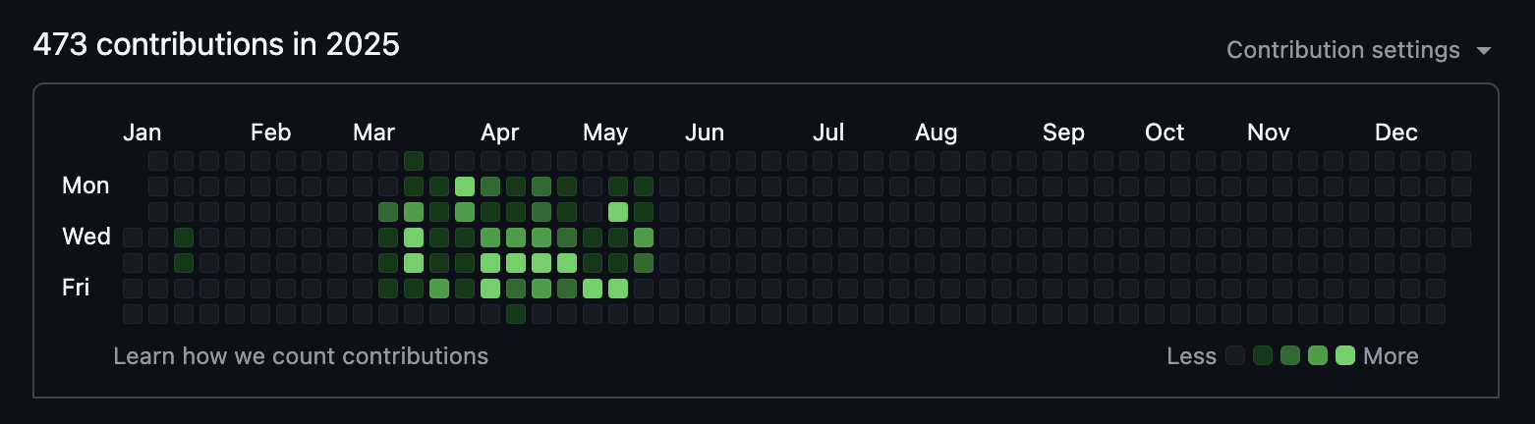Select the brightest green cell in Tuesday row
This screenshot has height=424, width=1535.
point(618,211)
